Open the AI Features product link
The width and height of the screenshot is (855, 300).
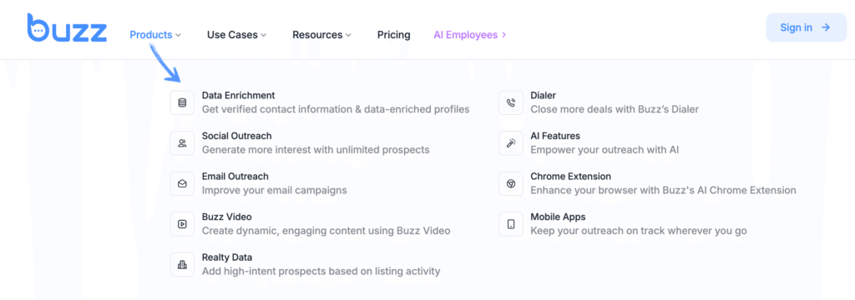(555, 136)
